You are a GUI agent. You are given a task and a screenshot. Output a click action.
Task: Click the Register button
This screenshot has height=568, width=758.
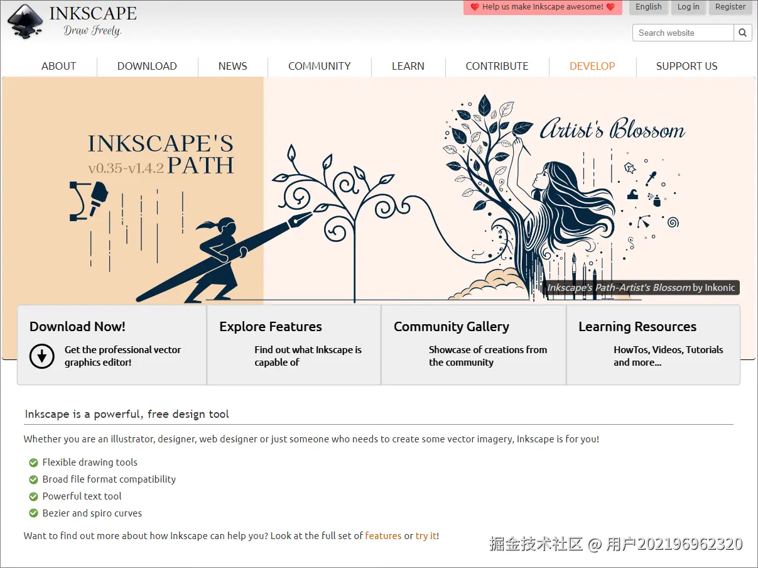coord(730,7)
